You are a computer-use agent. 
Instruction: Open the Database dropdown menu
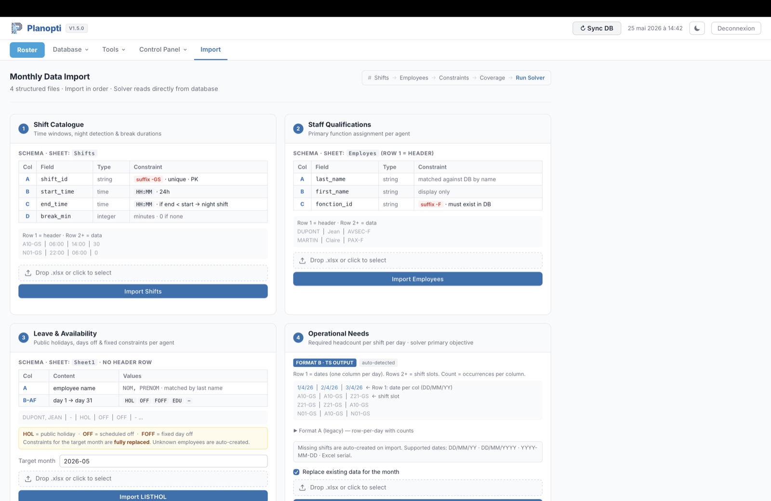tap(70, 50)
